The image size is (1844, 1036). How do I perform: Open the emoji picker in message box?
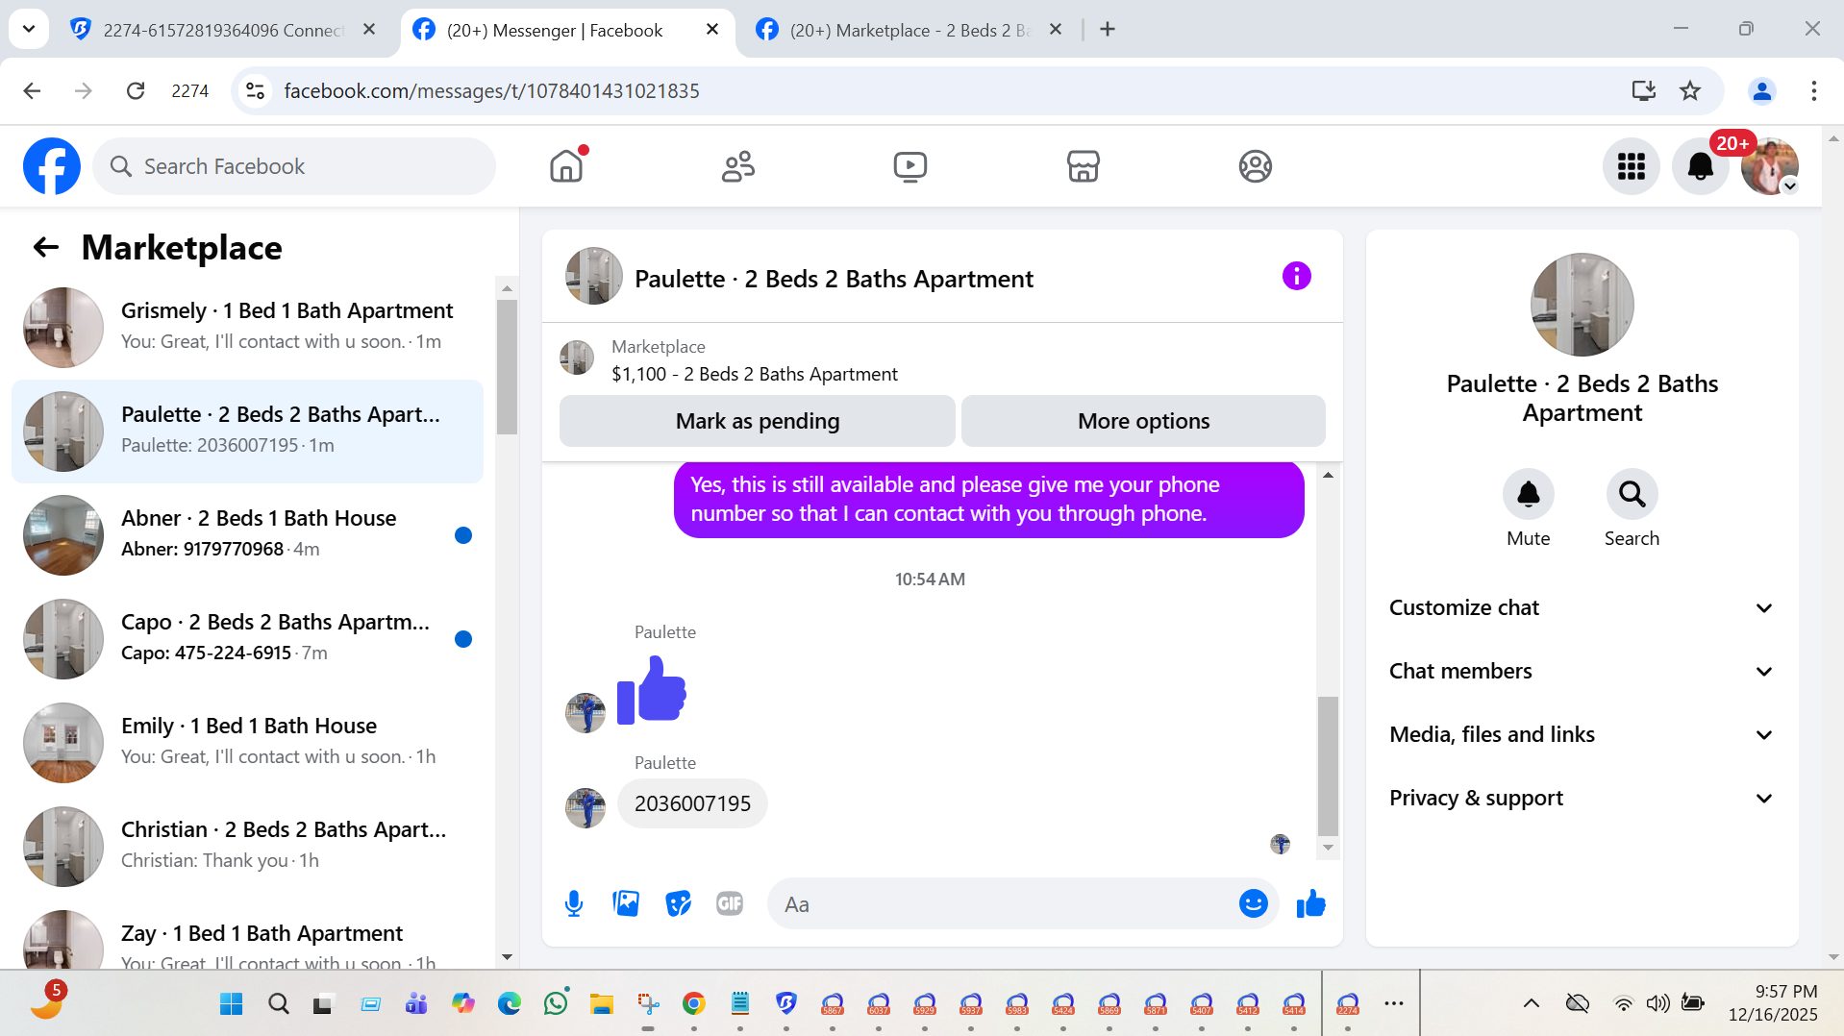point(1253,903)
